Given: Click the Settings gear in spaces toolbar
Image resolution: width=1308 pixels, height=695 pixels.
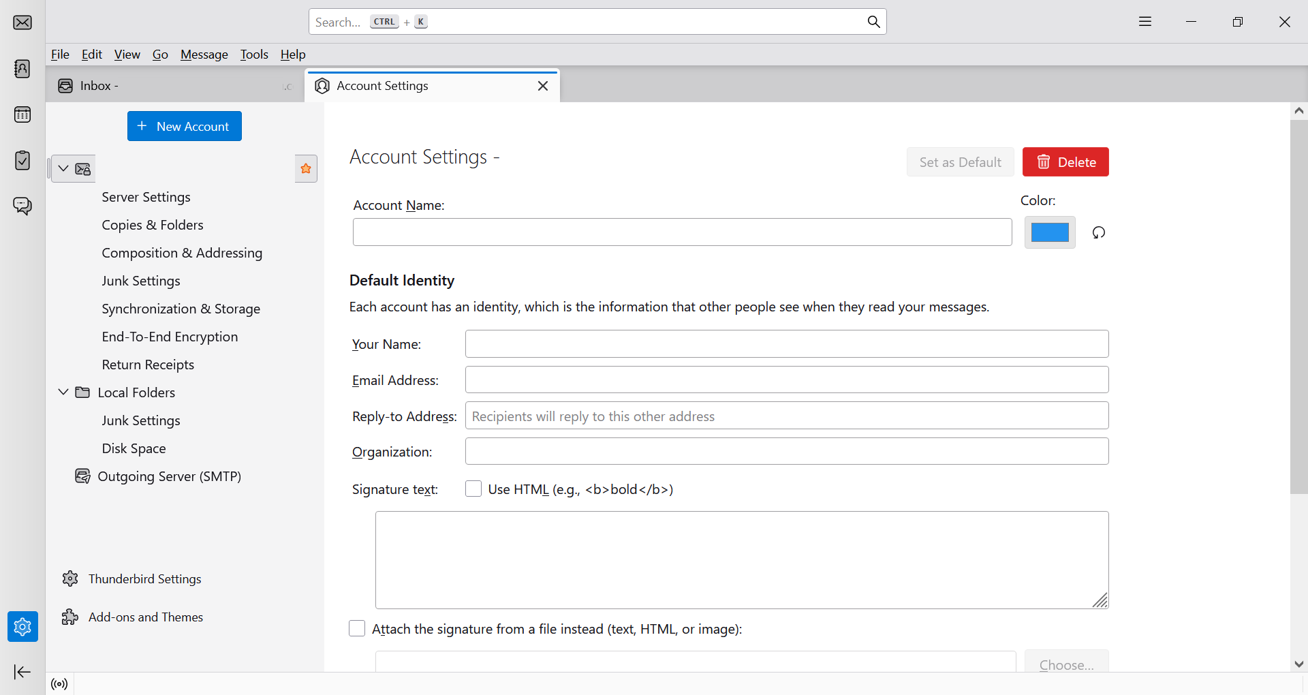Looking at the screenshot, I should point(22,626).
